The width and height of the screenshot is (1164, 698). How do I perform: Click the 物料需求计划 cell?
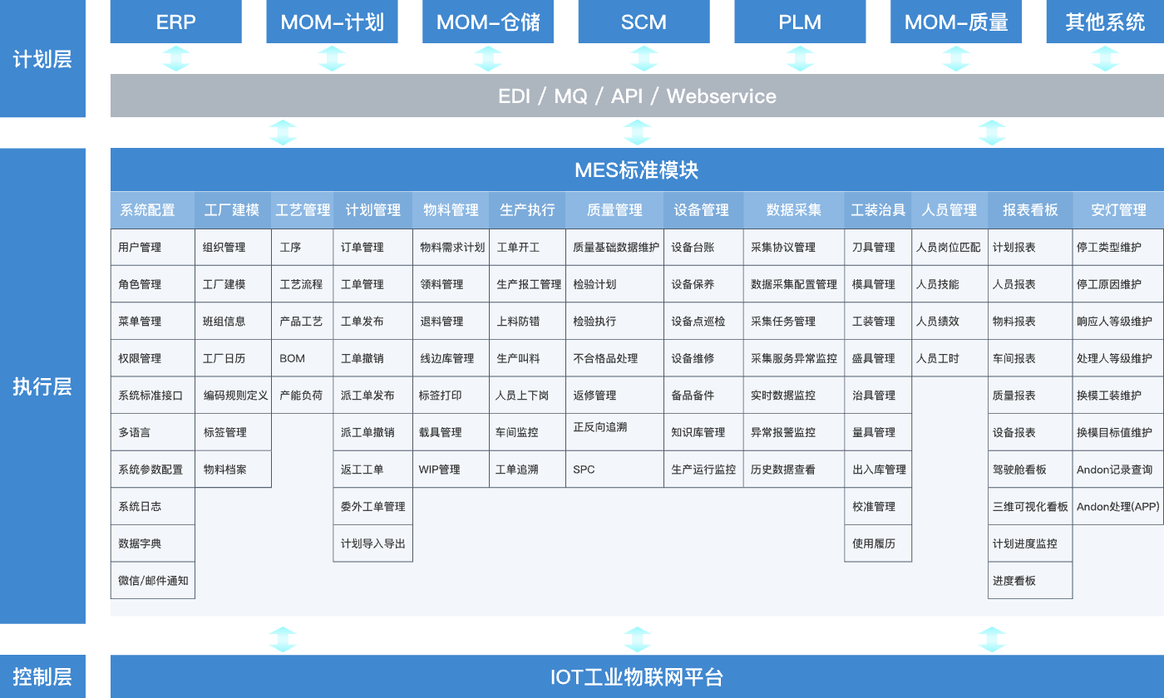tap(451, 248)
